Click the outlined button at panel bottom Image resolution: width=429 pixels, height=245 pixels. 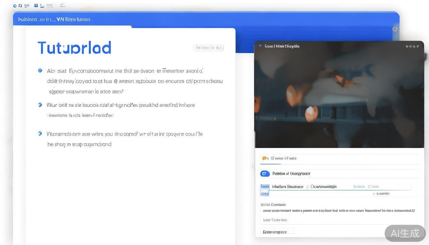277,232
